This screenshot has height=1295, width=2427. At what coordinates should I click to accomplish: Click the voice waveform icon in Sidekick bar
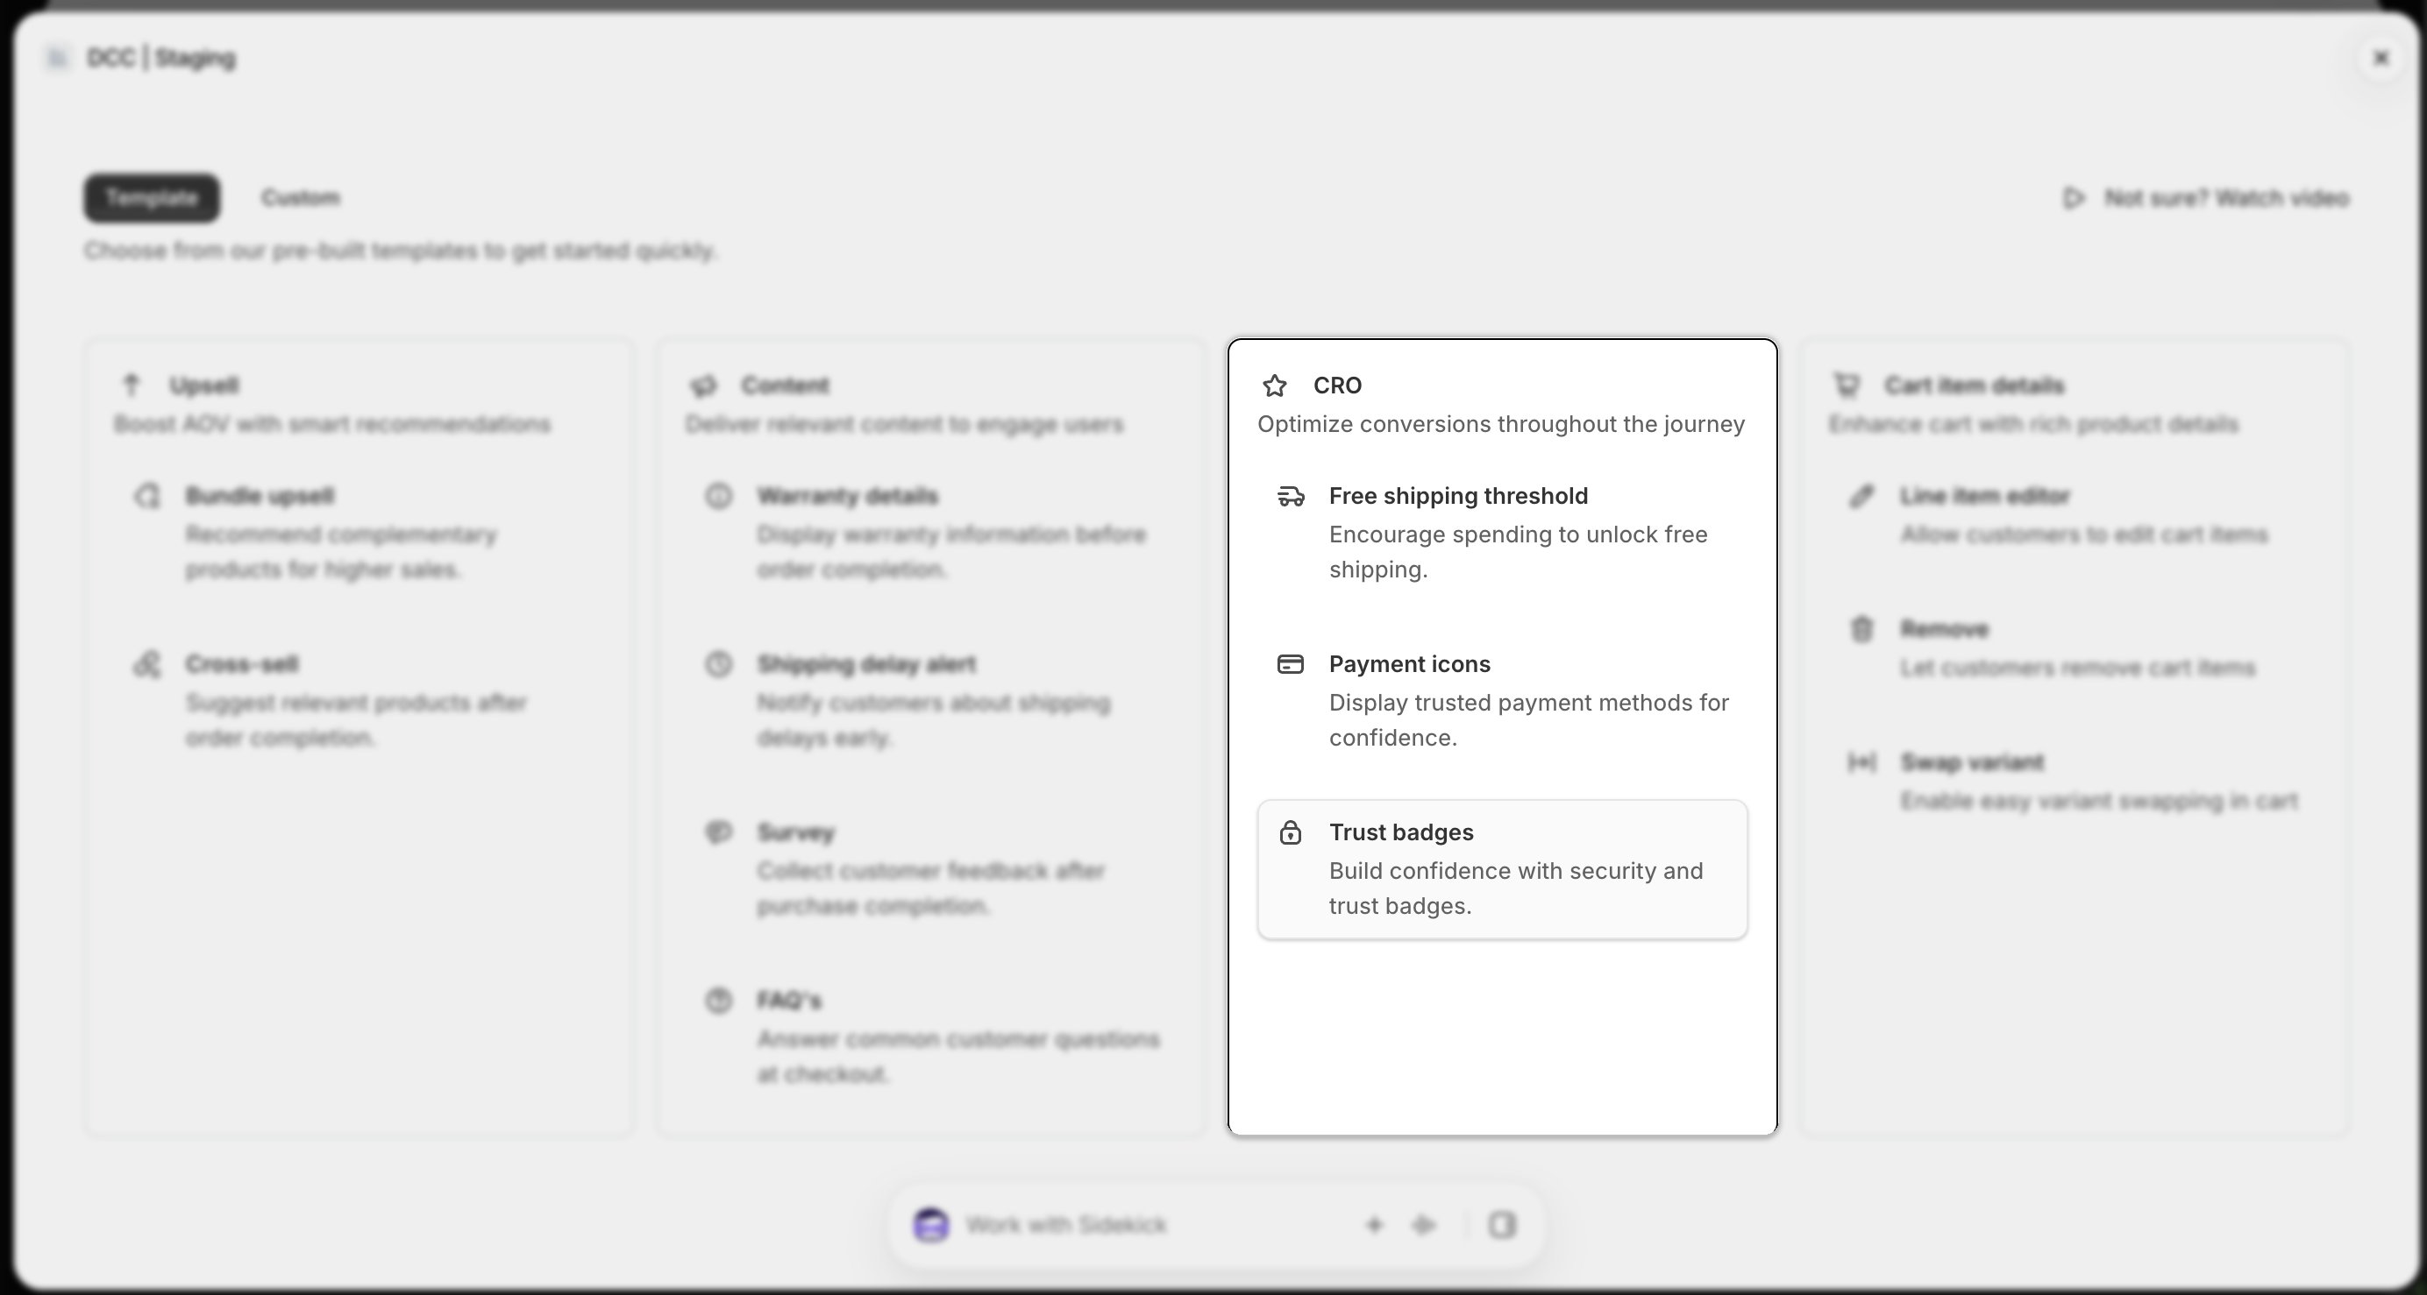pos(1423,1225)
